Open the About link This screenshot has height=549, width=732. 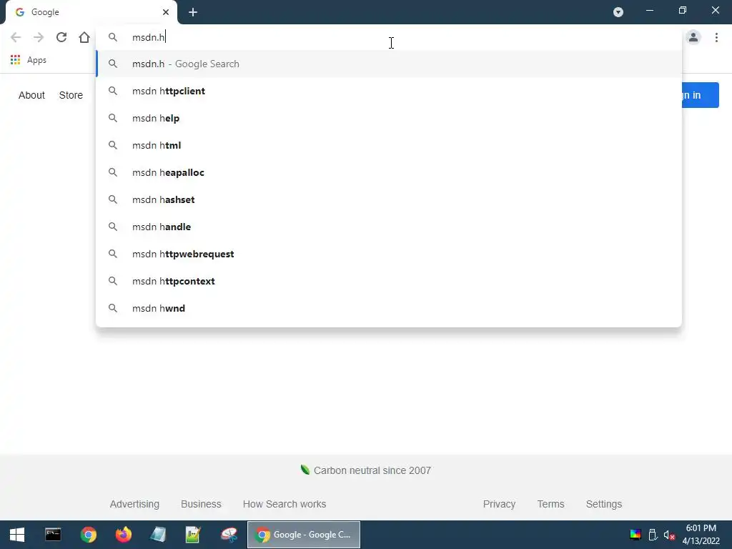(31, 95)
